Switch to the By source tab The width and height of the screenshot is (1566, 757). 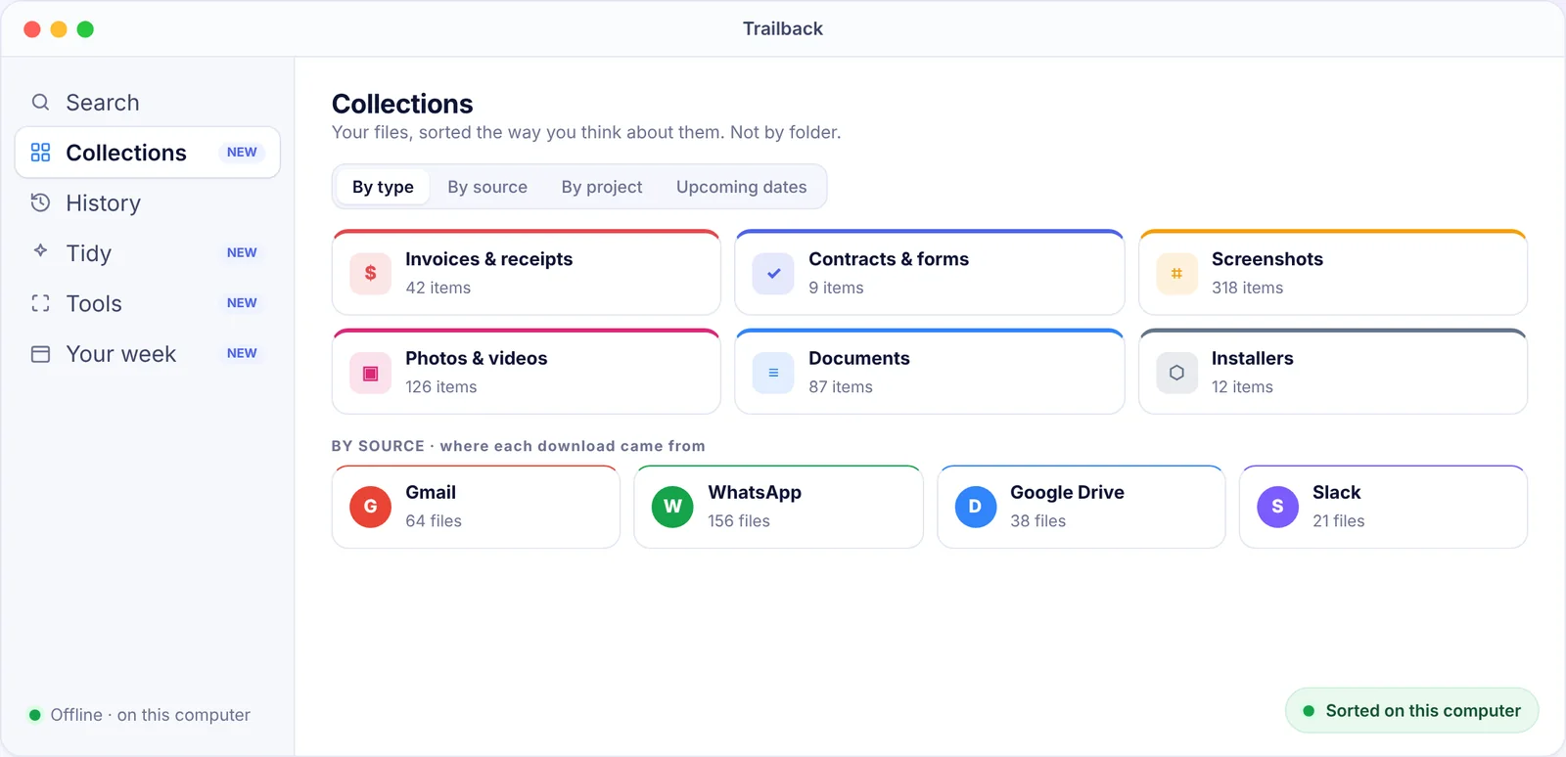487,187
